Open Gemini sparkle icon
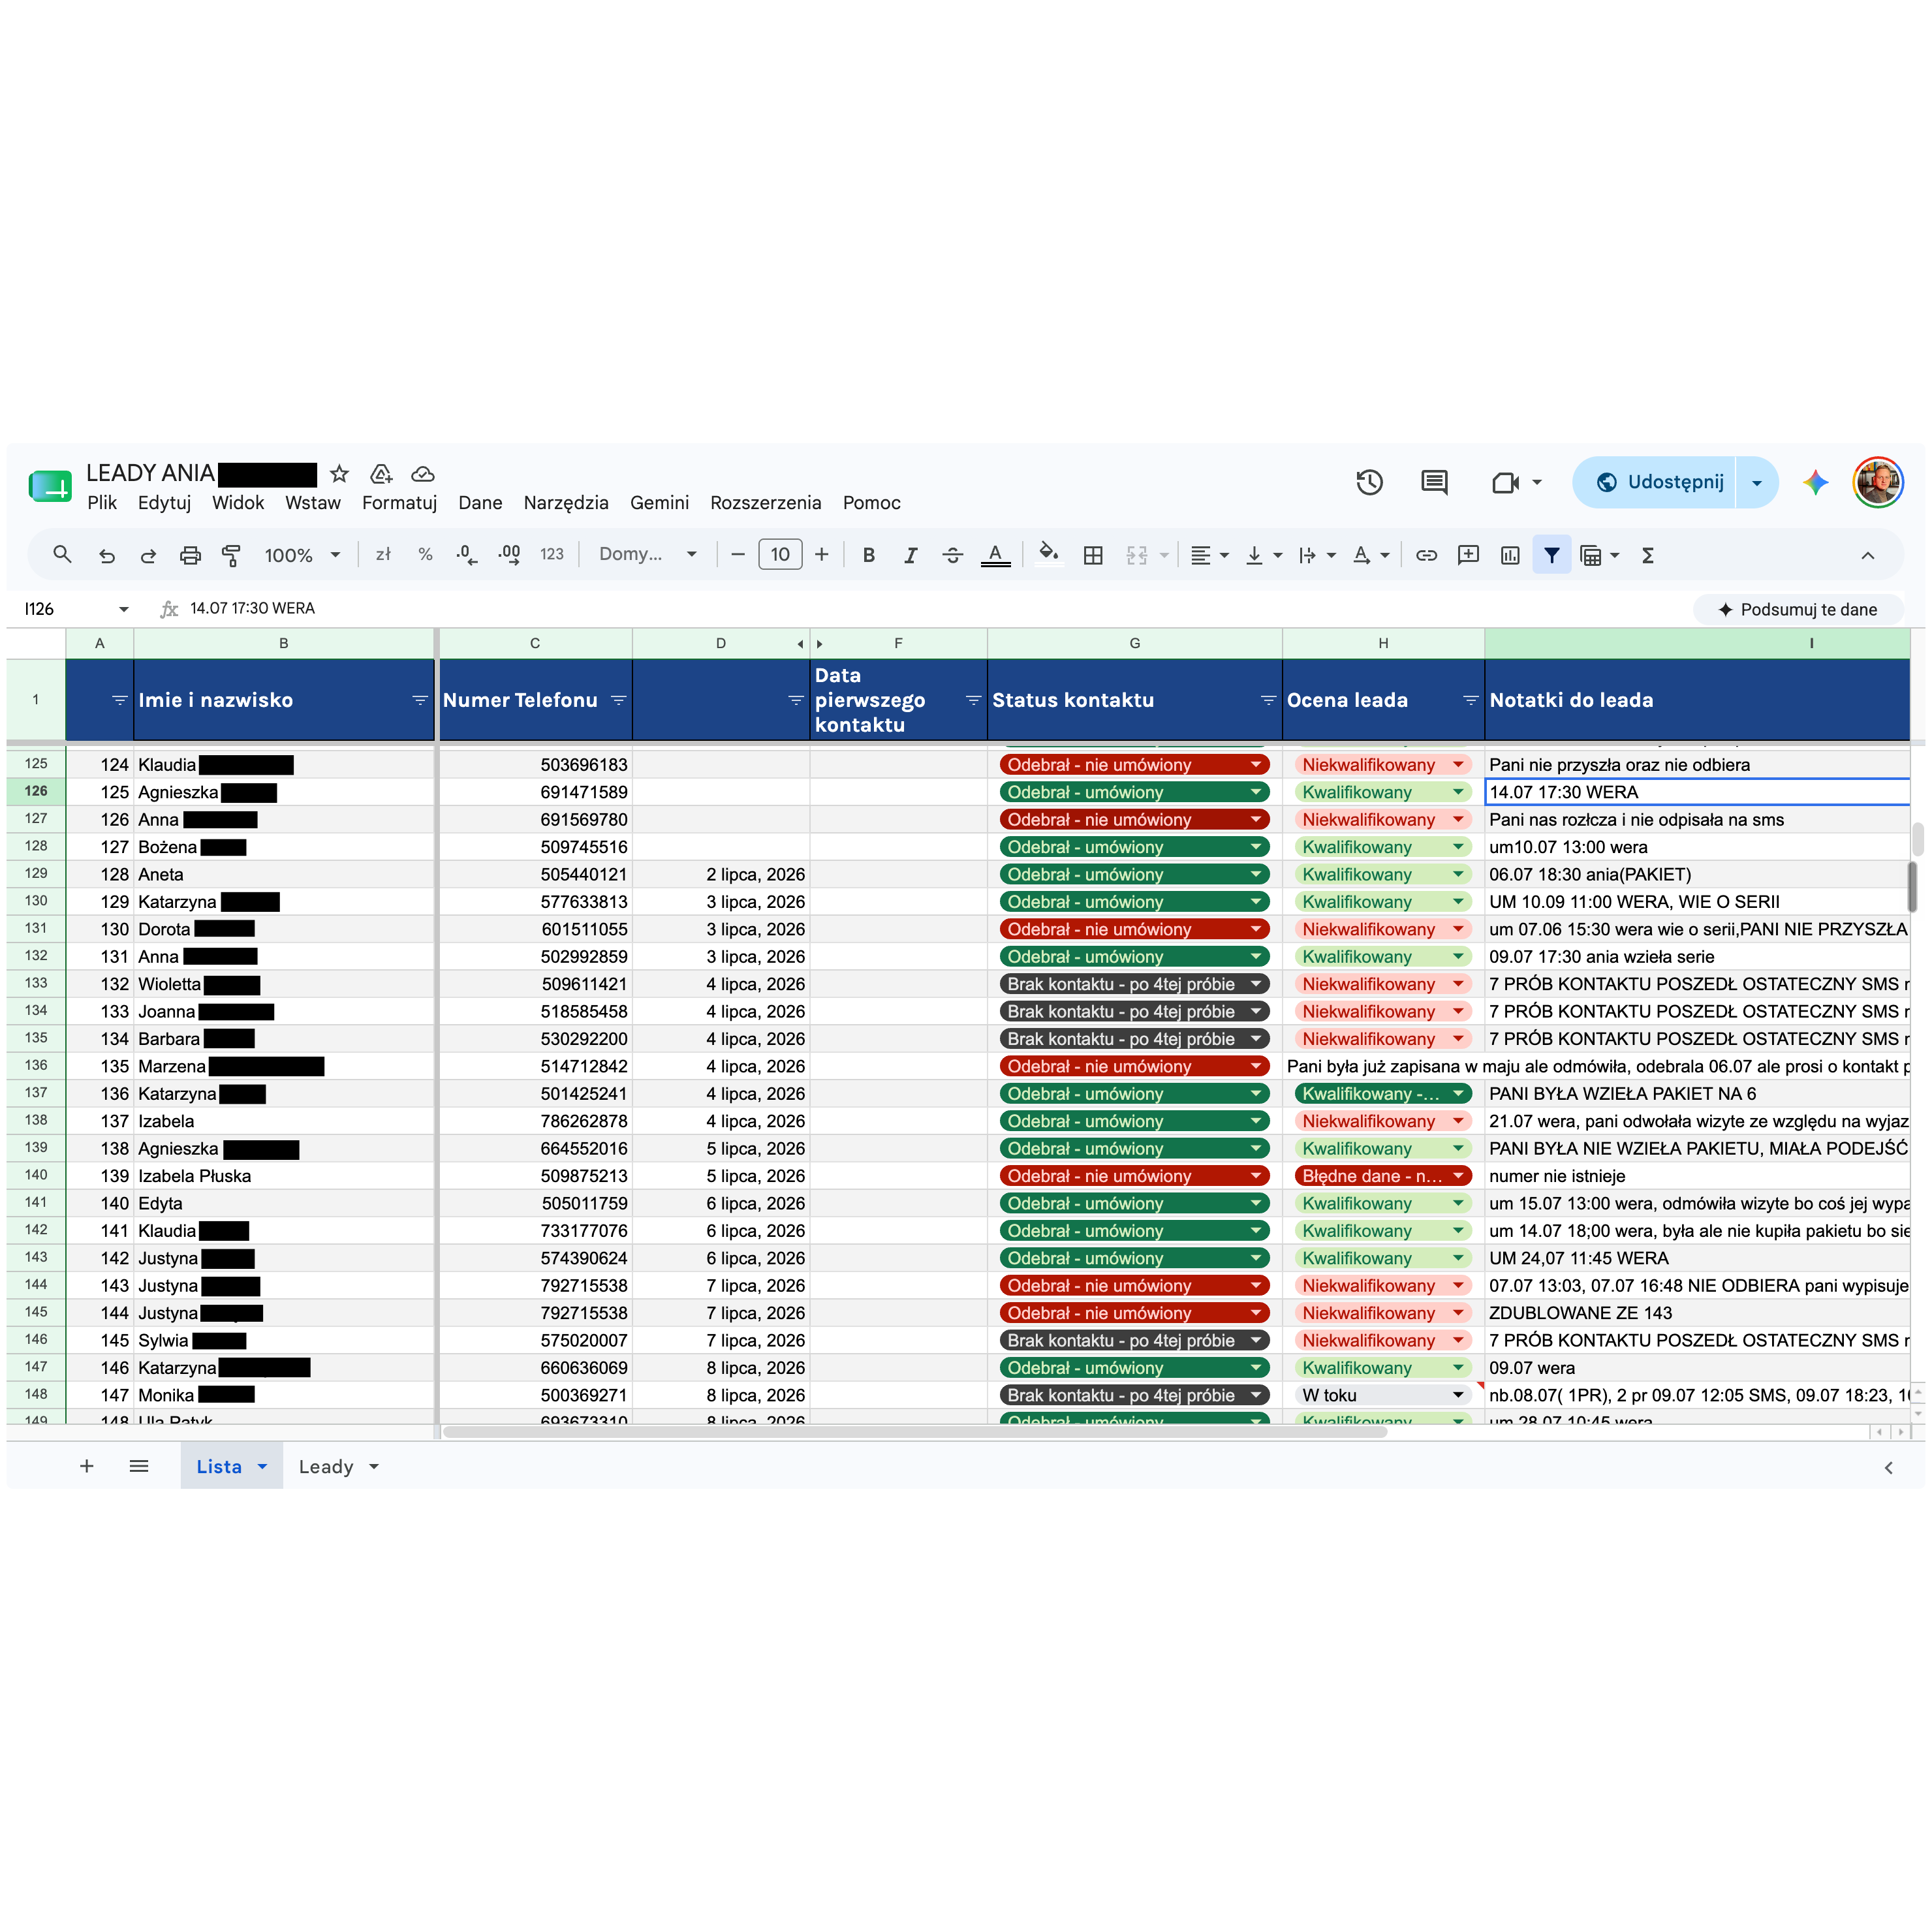Image resolution: width=1932 pixels, height=1932 pixels. click(1816, 483)
